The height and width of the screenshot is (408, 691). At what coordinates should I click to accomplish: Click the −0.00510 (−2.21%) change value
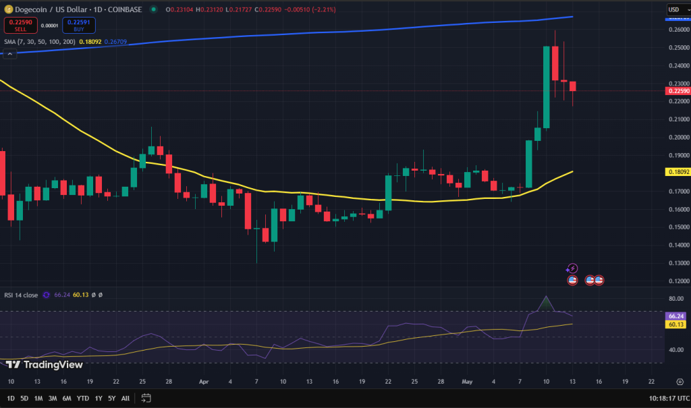310,9
